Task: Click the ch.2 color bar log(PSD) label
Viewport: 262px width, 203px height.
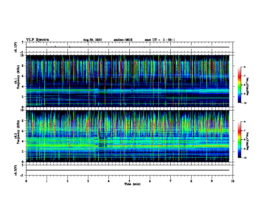Action: [x=248, y=141]
